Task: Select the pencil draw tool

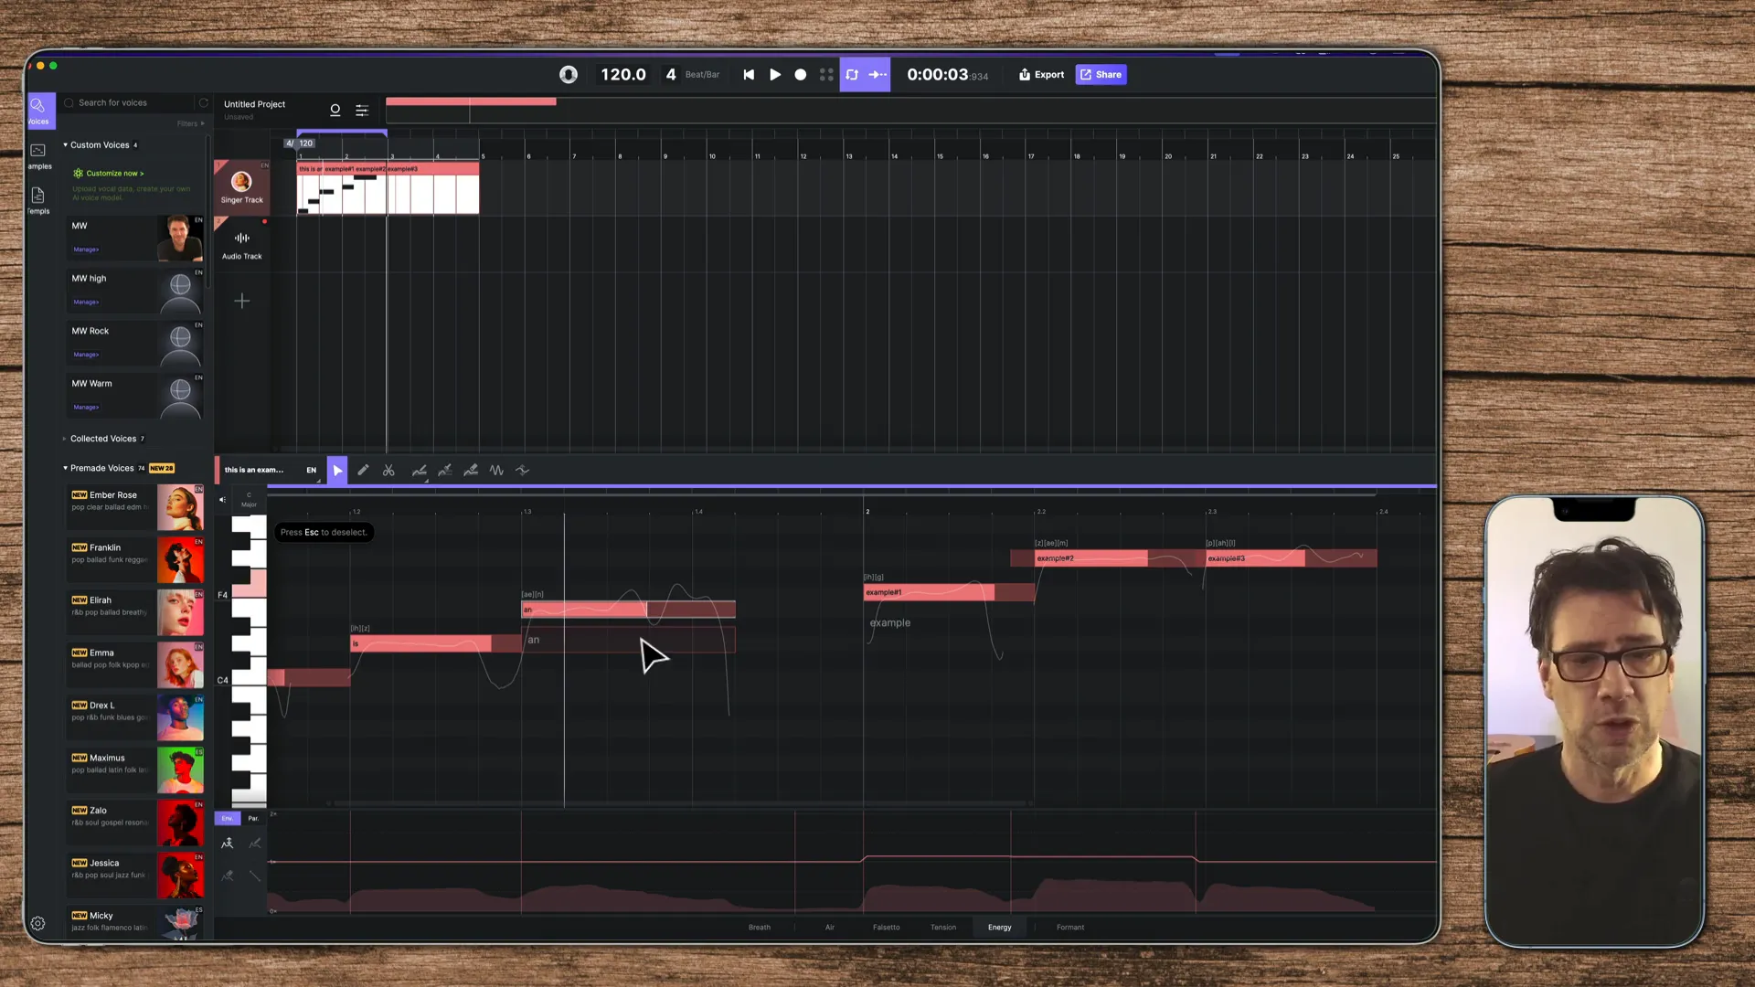Action: [x=363, y=471]
